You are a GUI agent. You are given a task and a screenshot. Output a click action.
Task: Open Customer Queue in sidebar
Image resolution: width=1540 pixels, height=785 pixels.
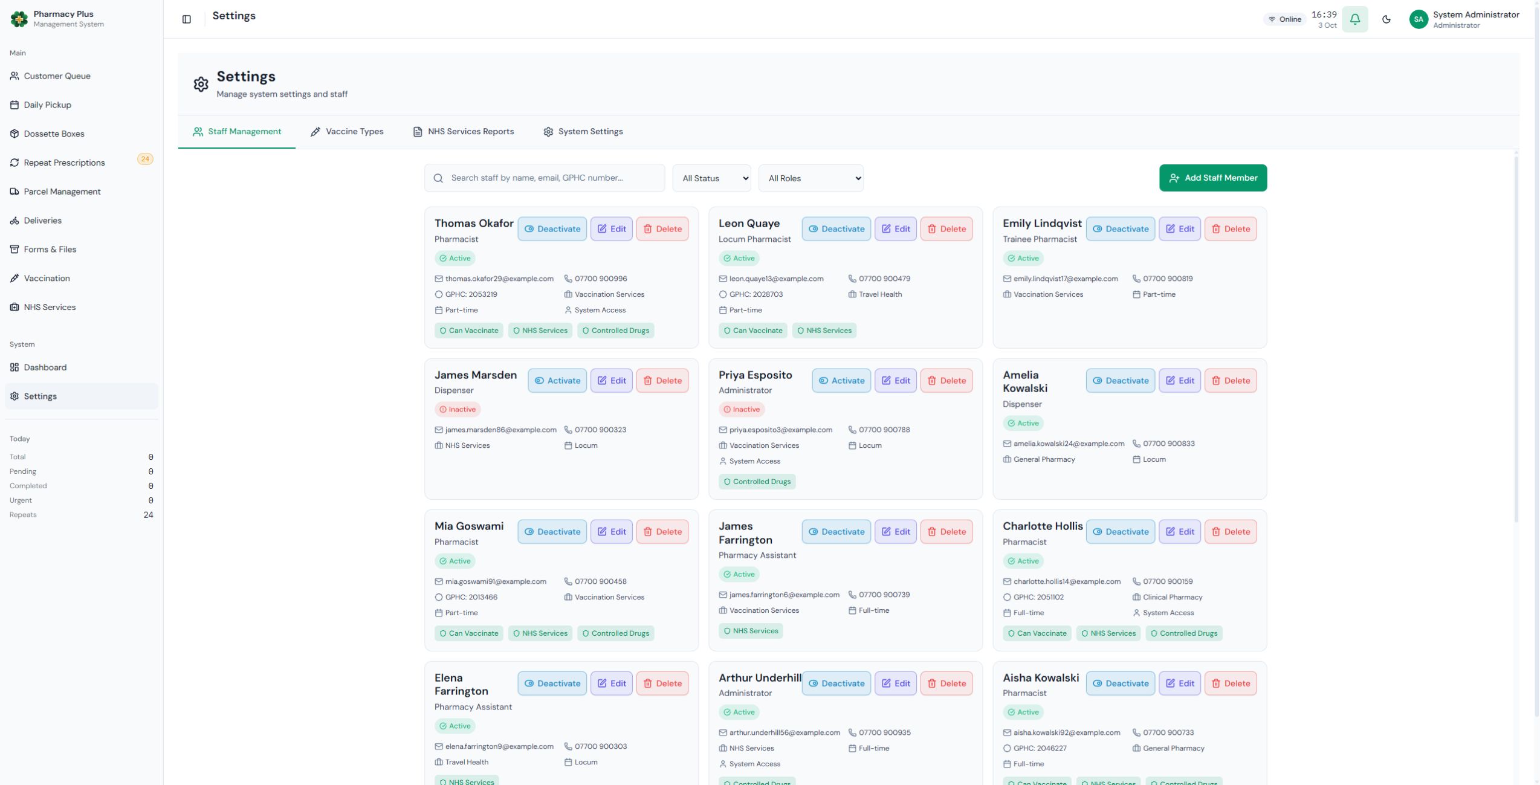tap(82, 76)
